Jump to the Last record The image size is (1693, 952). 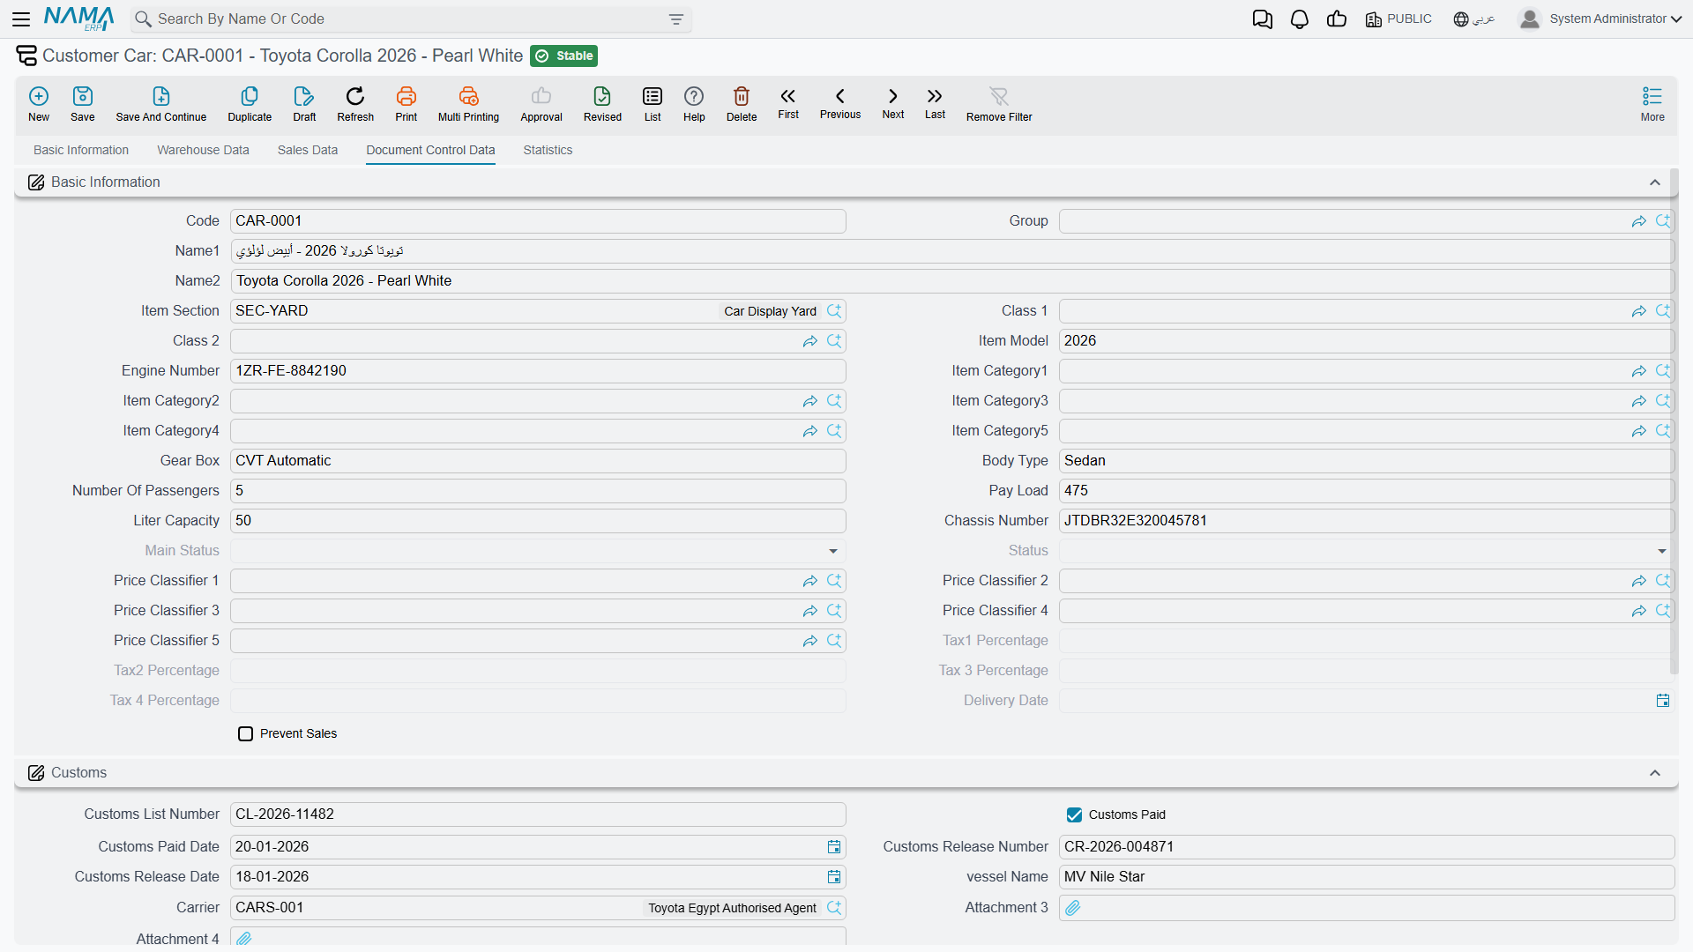coord(935,102)
